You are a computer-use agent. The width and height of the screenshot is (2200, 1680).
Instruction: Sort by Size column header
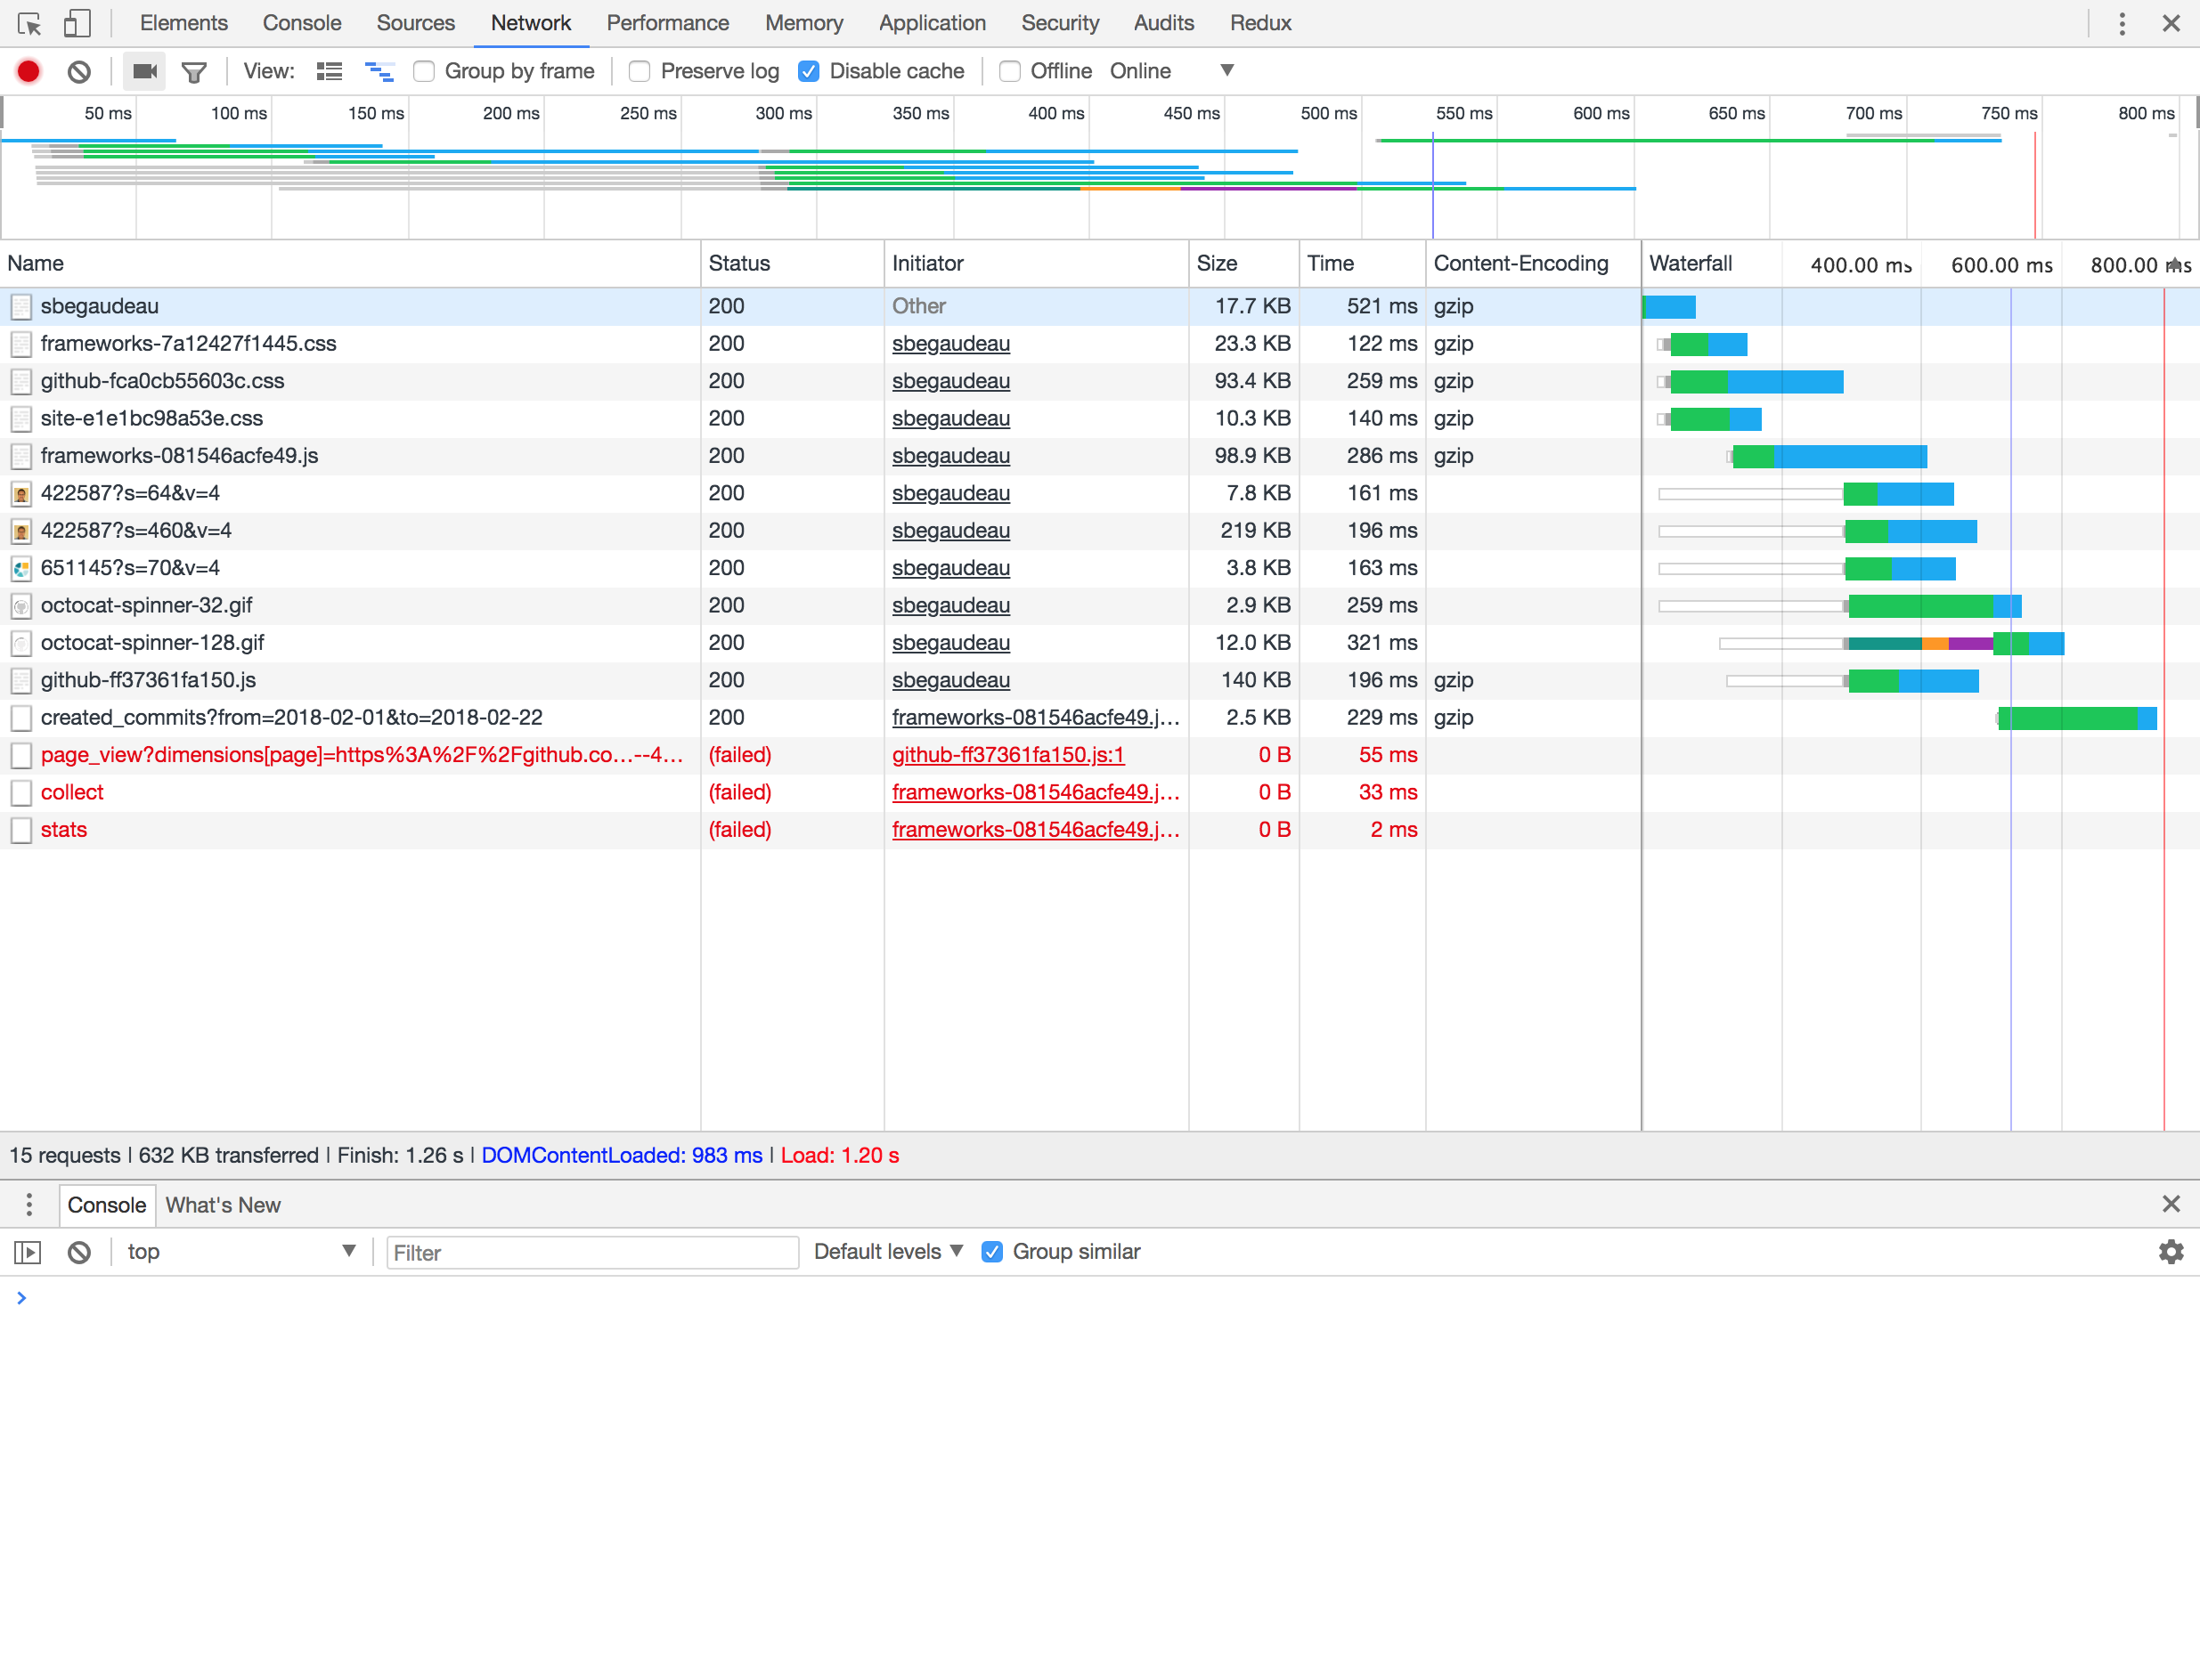point(1243,264)
